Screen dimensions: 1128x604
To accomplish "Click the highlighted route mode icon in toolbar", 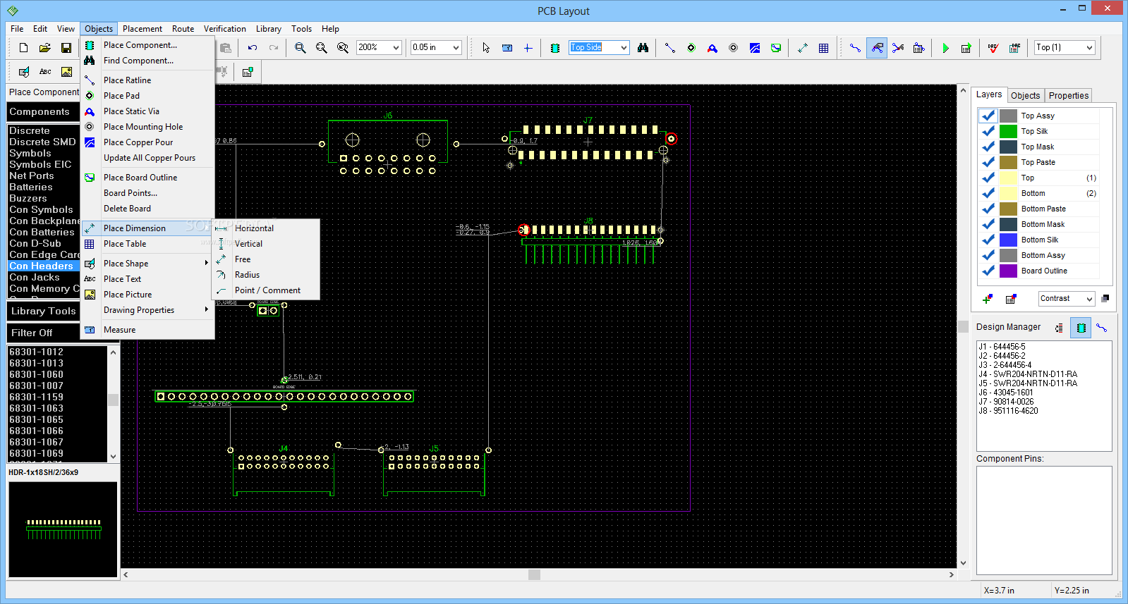I will click(876, 48).
